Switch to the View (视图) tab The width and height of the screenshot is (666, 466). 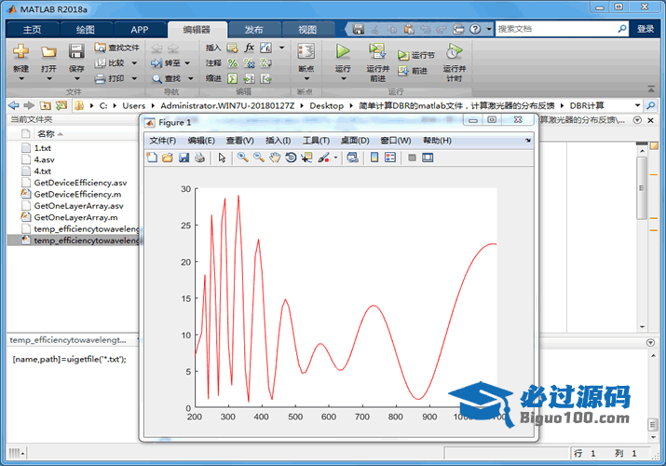pyautogui.click(x=307, y=29)
